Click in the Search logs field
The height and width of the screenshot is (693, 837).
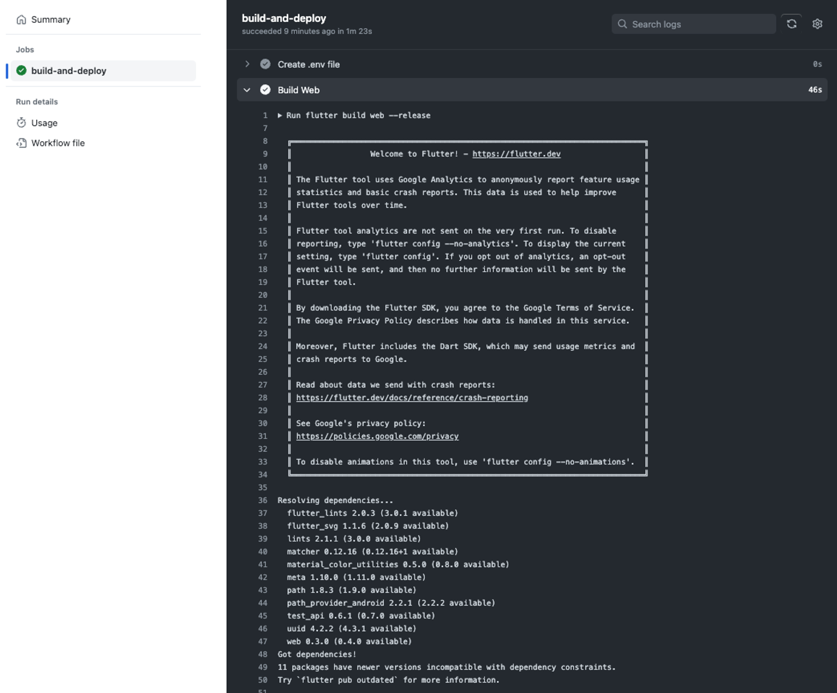click(x=699, y=24)
